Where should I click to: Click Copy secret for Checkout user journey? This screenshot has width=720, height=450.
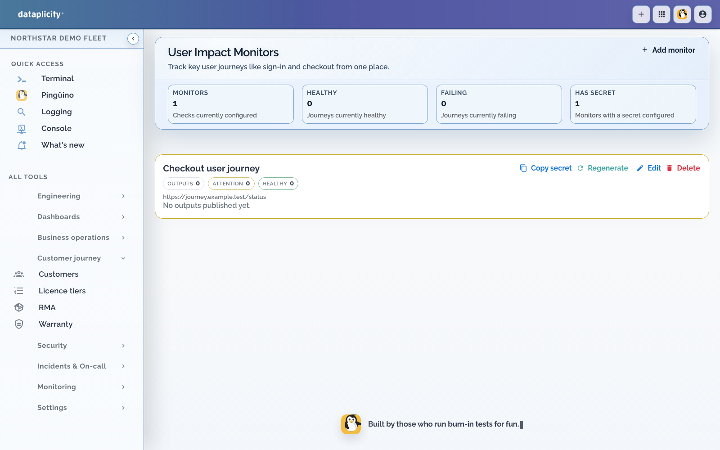pyautogui.click(x=546, y=168)
